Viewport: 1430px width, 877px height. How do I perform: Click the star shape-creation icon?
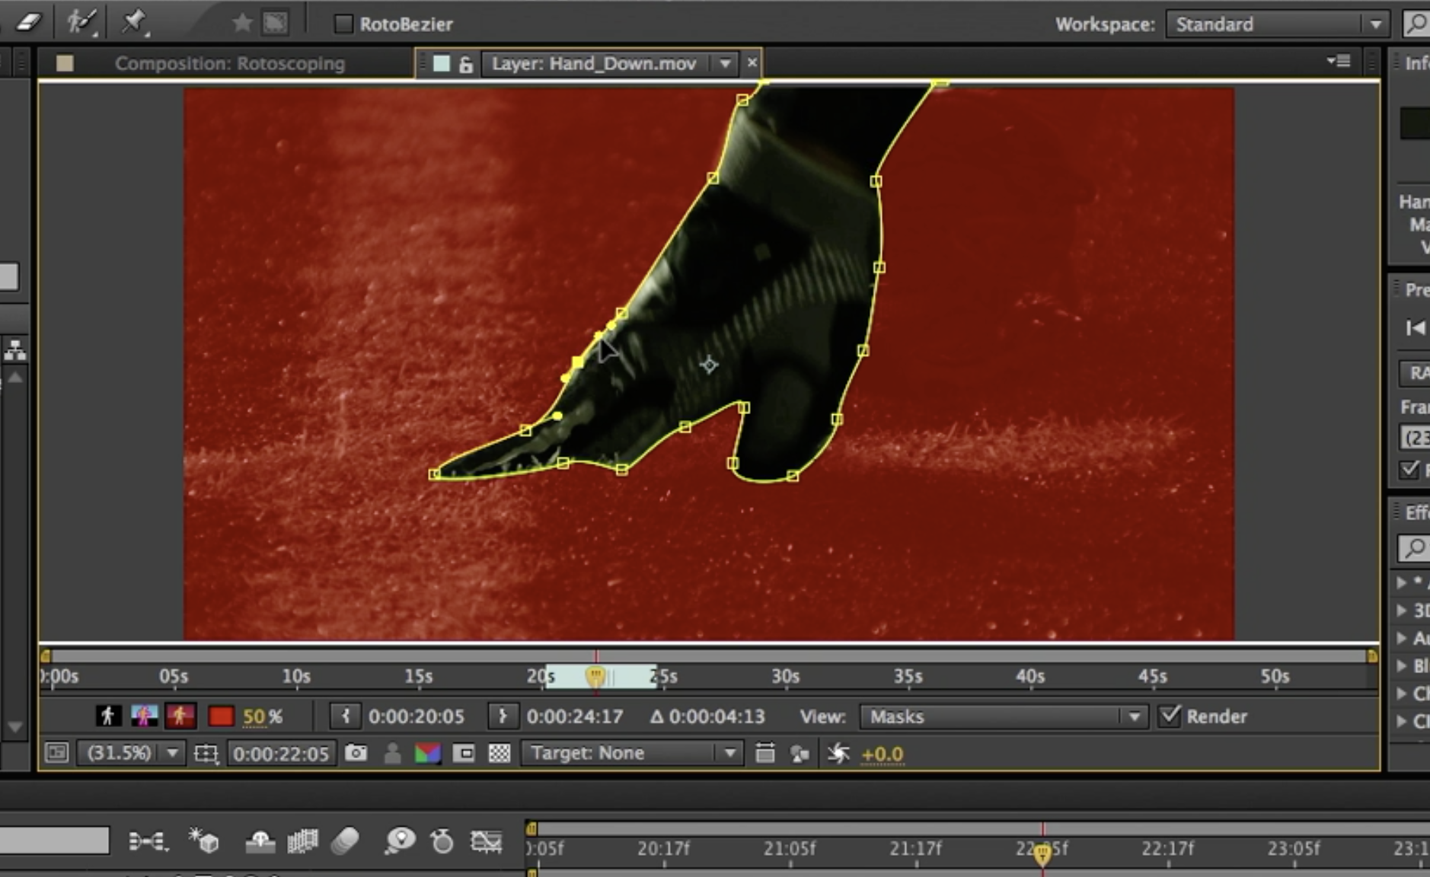coord(242,24)
